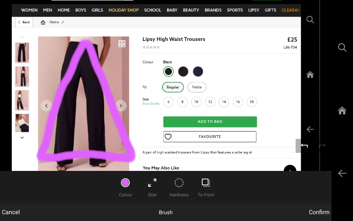Open the SPORTS menu
The width and height of the screenshot is (353, 221).
pyautogui.click(x=235, y=10)
